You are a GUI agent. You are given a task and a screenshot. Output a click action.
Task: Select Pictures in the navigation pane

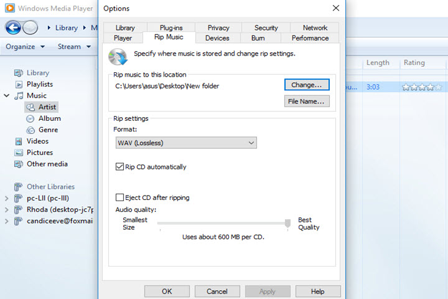click(x=40, y=153)
